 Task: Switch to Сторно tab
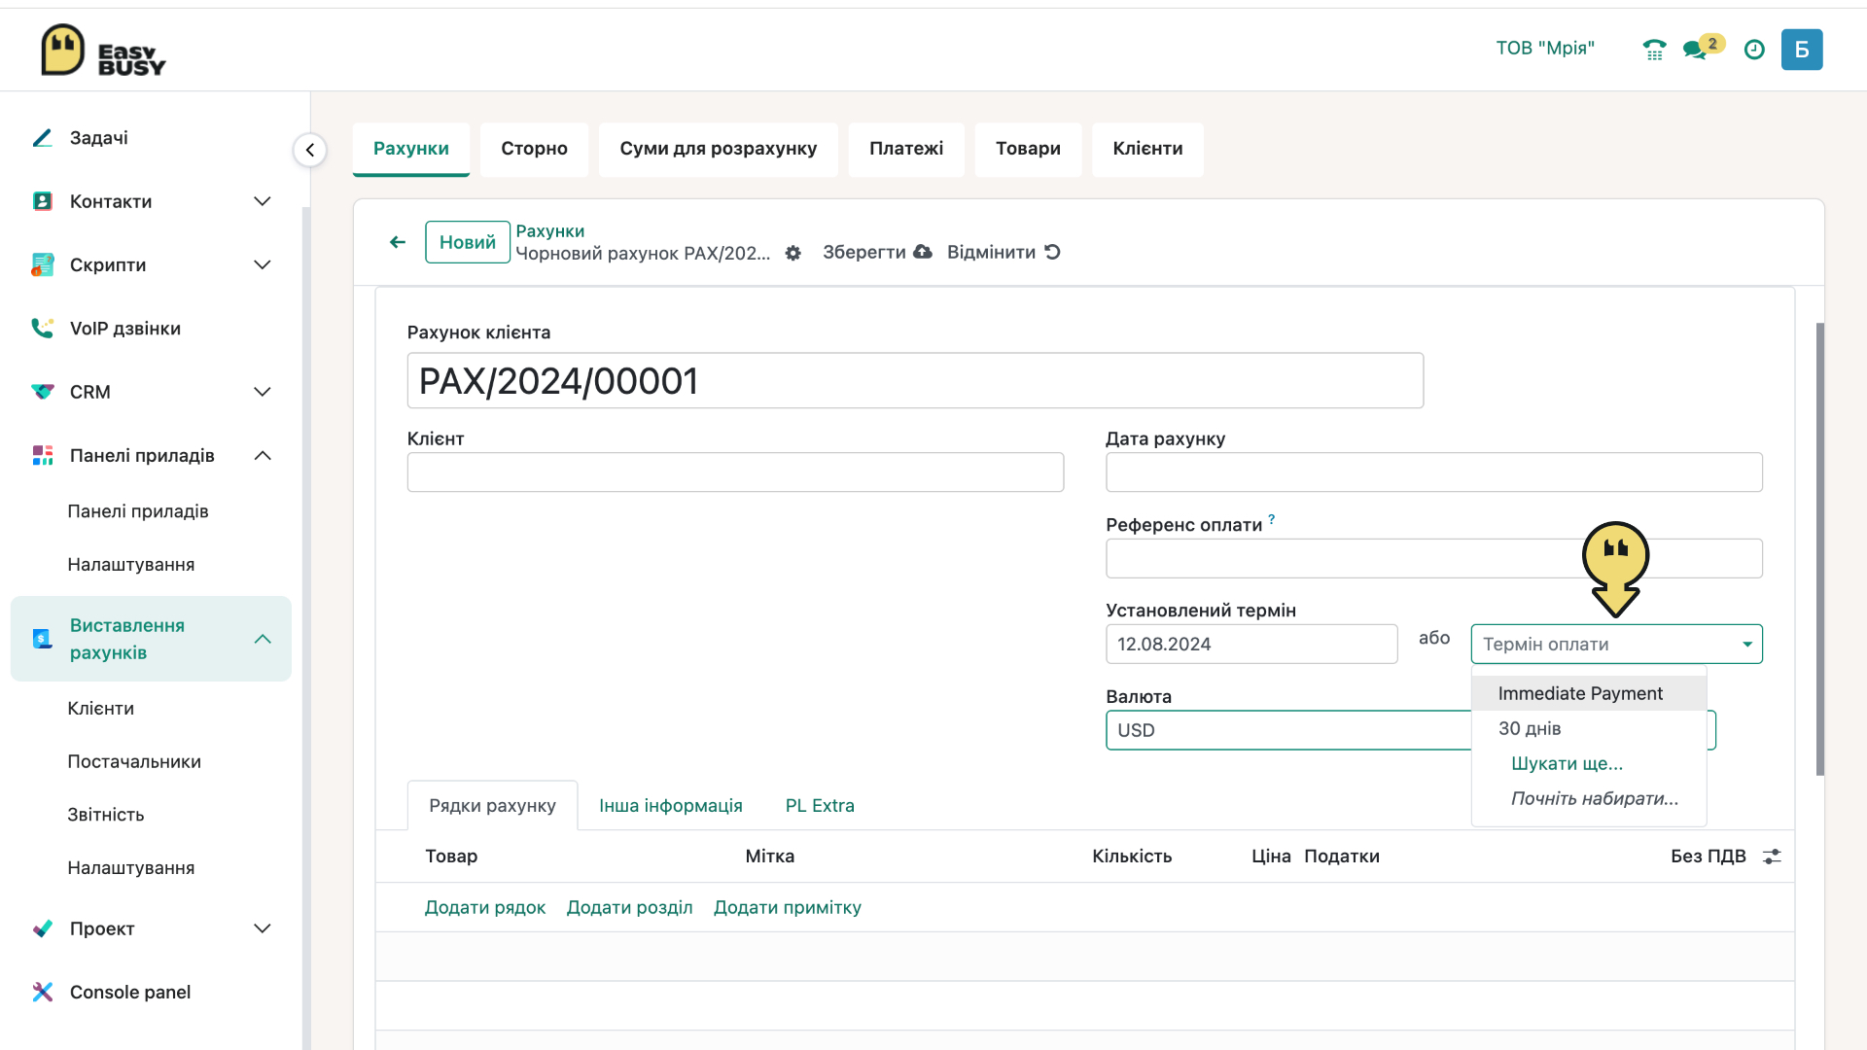(x=534, y=149)
